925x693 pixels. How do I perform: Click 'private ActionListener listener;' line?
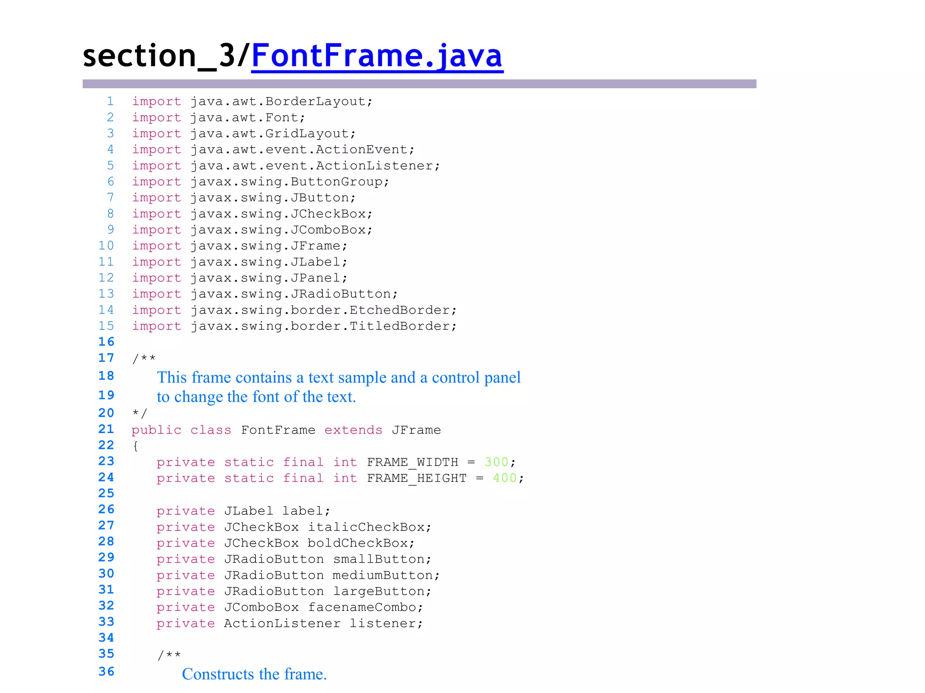coord(290,624)
